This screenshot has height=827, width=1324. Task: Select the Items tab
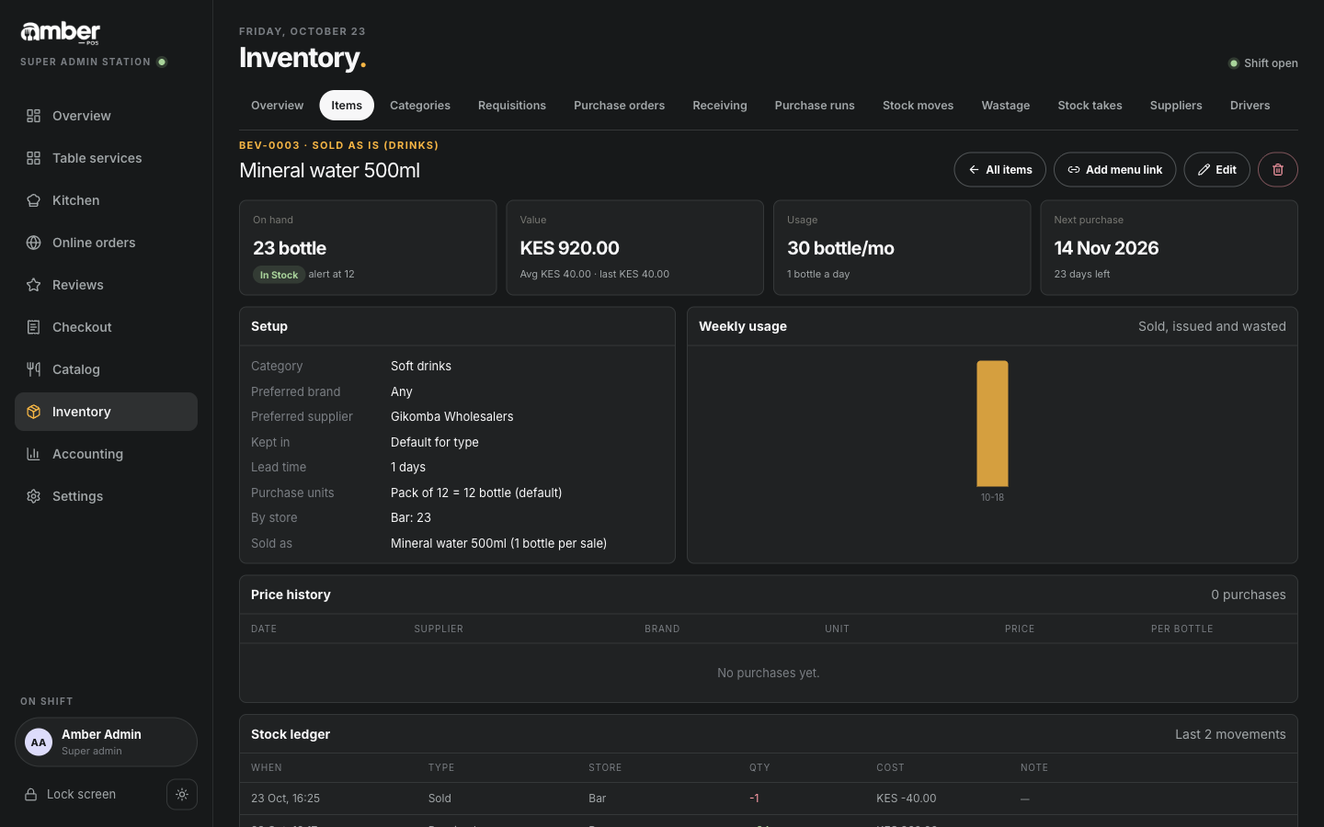coord(347,106)
